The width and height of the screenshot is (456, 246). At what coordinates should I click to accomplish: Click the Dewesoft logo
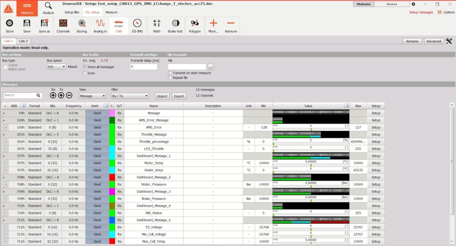[x=8, y=9]
